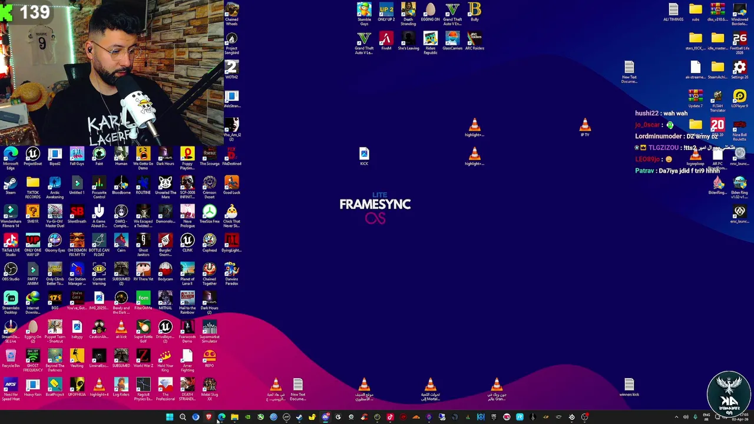The height and width of the screenshot is (424, 754).
Task: Select the WOTH2 shortcut
Action: (x=232, y=69)
